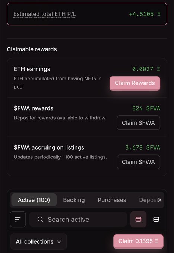Screen dimensions: 174x253
Task: Click the Estimated total ETH P/L label
Action: [x=45, y=14]
